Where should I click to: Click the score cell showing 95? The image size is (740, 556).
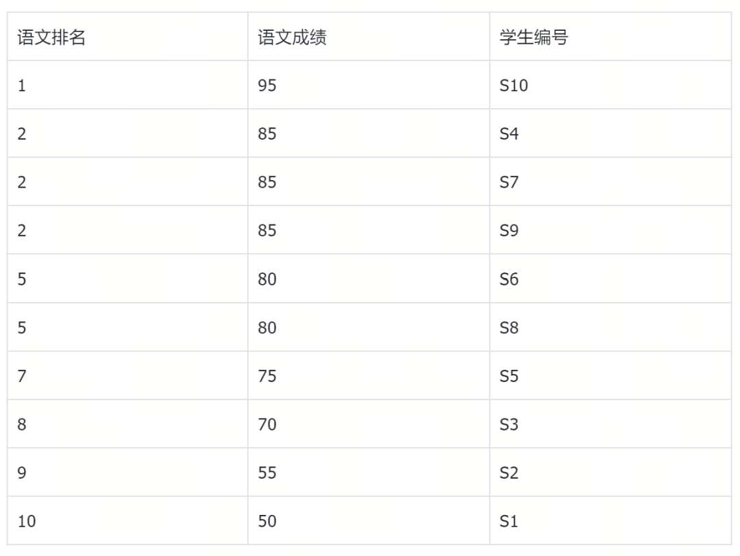pos(267,86)
